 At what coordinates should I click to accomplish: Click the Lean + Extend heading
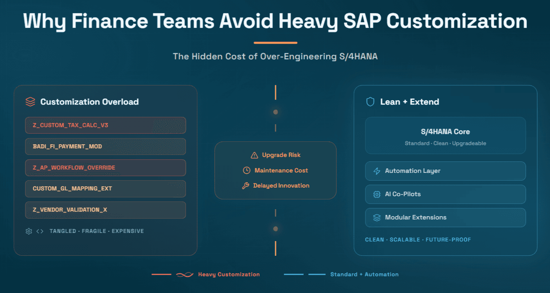pyautogui.click(x=410, y=102)
